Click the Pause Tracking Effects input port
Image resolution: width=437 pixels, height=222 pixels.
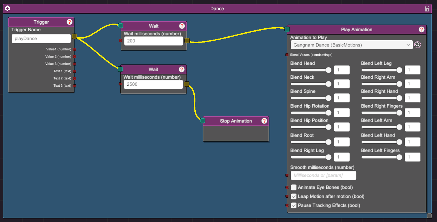[287, 205]
